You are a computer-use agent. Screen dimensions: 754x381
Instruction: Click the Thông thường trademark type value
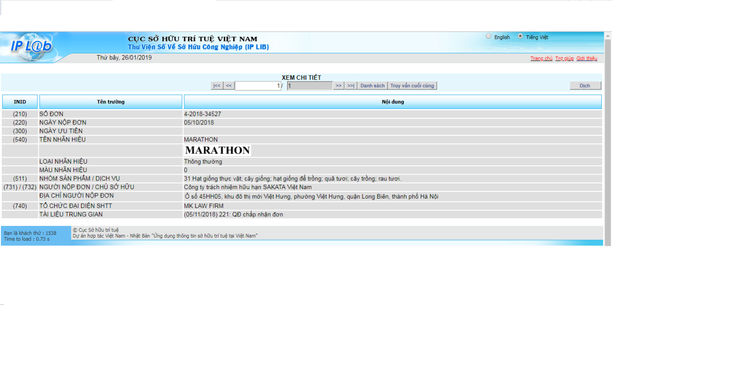(x=203, y=162)
